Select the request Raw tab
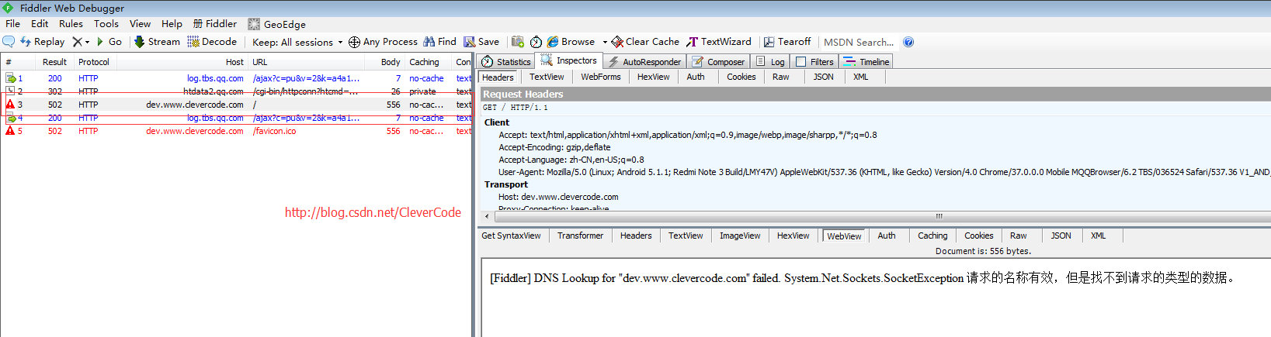The width and height of the screenshot is (1271, 337). click(x=780, y=77)
